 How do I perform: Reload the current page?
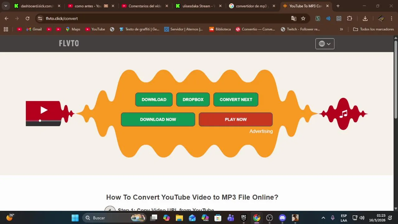(x=27, y=18)
